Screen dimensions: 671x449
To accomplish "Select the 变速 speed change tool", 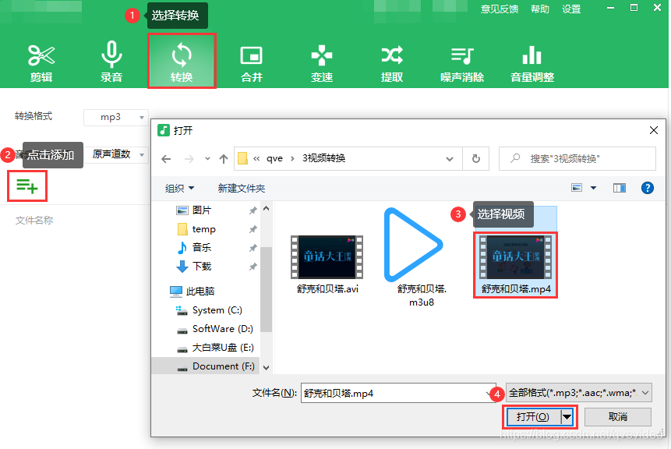I will (x=321, y=62).
